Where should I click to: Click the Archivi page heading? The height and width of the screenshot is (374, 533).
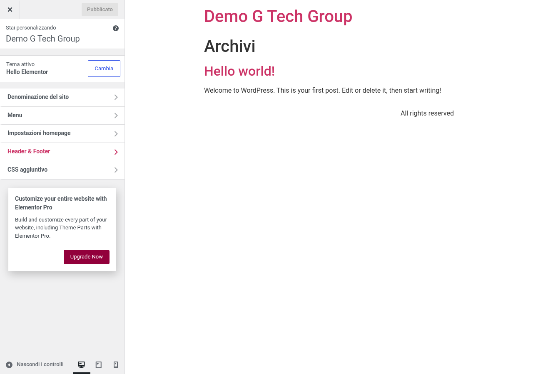pyautogui.click(x=229, y=46)
